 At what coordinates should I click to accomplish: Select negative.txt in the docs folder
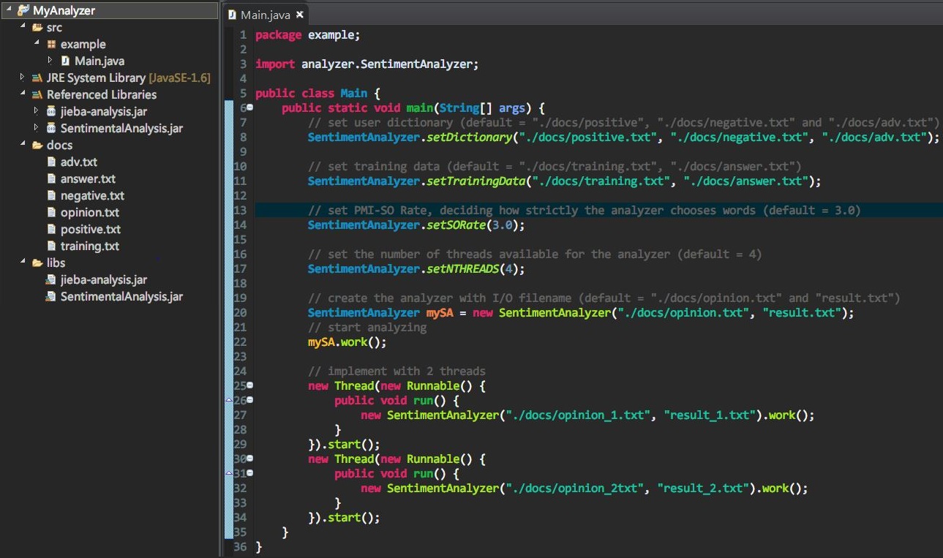(x=92, y=196)
